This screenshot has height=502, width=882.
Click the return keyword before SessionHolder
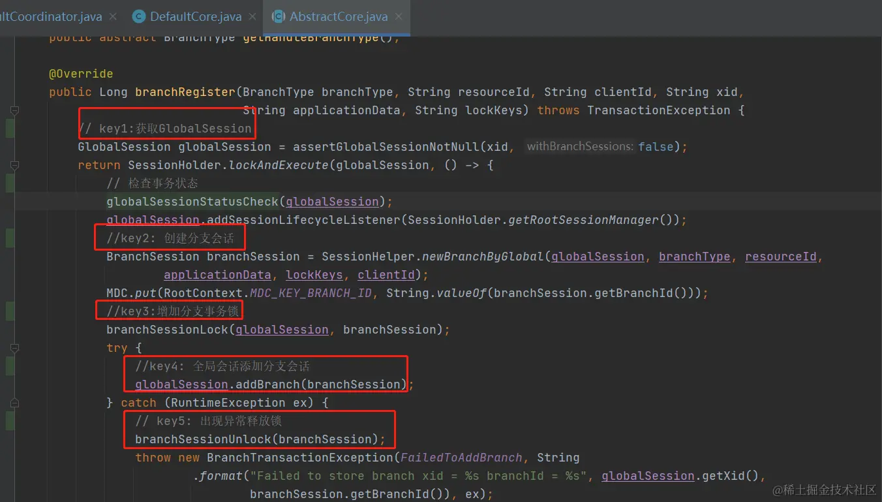pyautogui.click(x=99, y=165)
